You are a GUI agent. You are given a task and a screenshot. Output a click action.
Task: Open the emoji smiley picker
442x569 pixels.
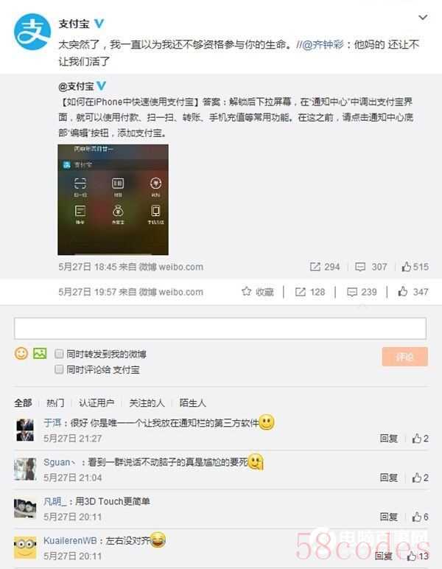21,354
